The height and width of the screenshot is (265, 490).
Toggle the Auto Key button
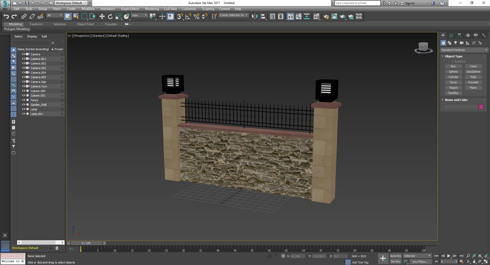(396, 256)
